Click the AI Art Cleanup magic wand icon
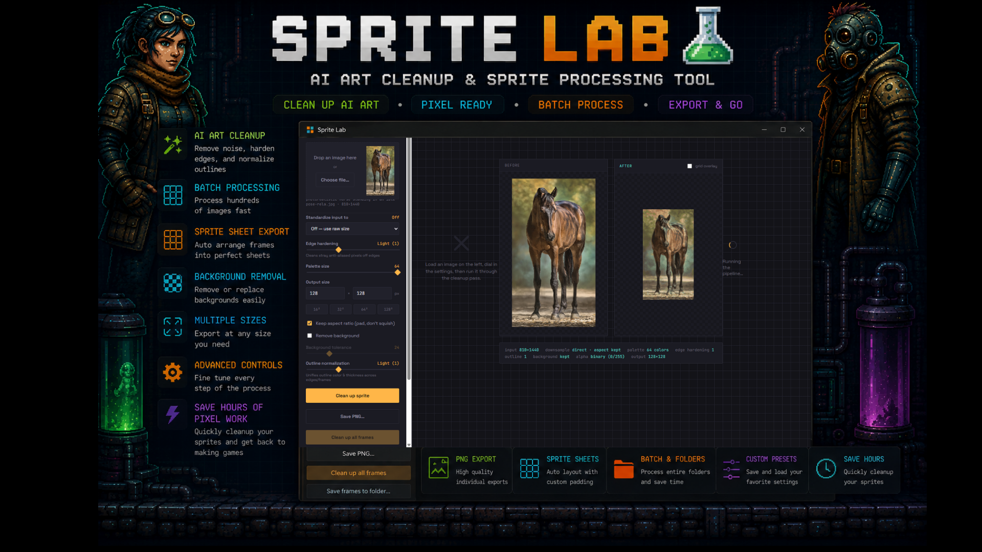This screenshot has width=982, height=552. (173, 145)
